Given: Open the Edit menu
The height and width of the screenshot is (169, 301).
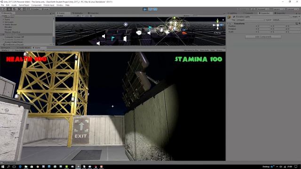Looking at the screenshot, I should coord(8,5).
